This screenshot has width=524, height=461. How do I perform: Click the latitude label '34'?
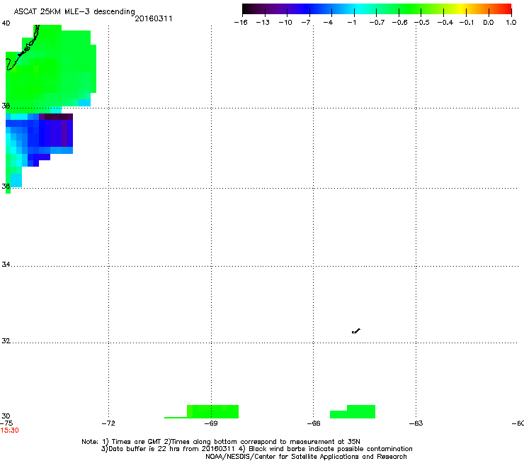(x=6, y=264)
